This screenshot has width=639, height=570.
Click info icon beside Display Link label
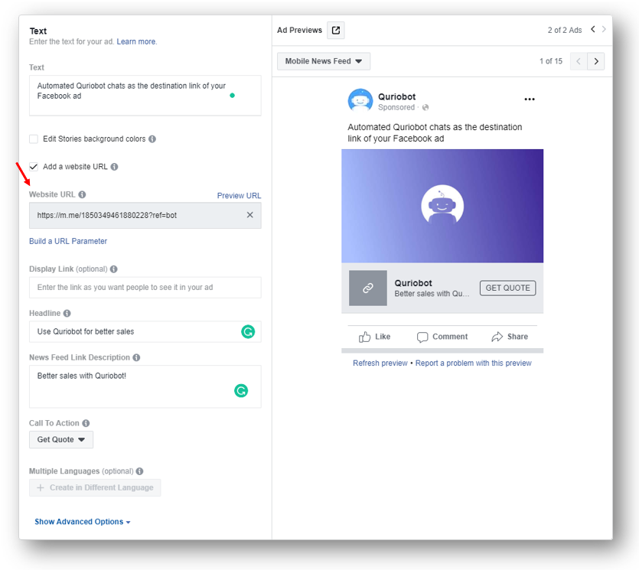point(114,269)
